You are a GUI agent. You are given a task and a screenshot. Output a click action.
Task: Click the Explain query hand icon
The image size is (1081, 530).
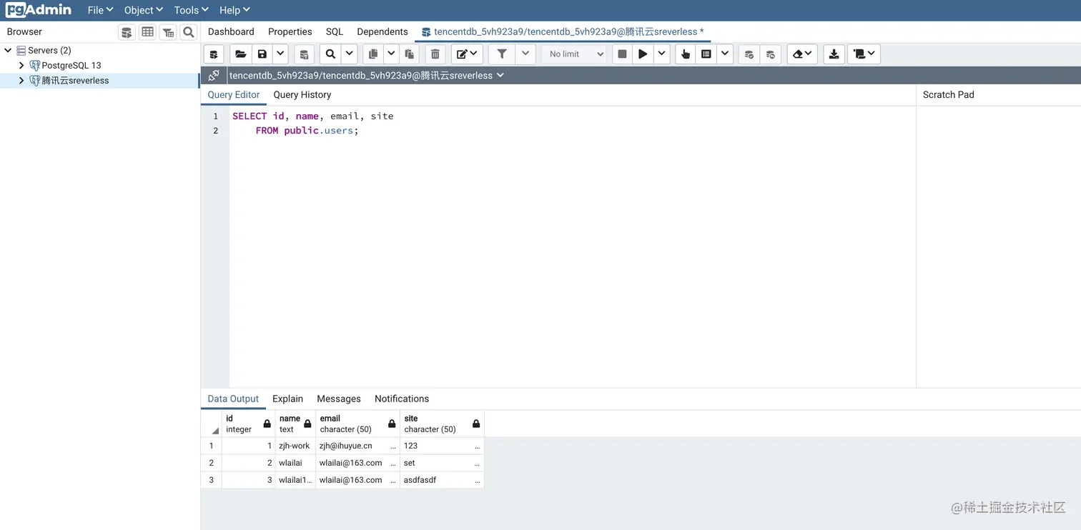(x=686, y=54)
